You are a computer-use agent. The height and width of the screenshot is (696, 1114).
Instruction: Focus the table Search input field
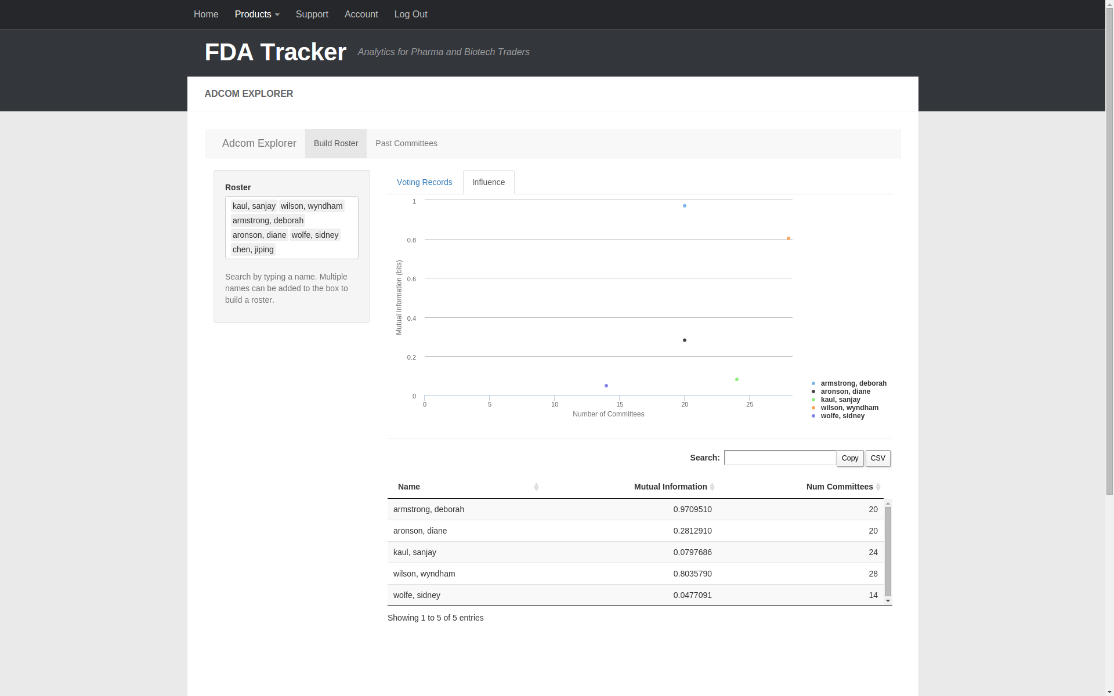(x=780, y=458)
